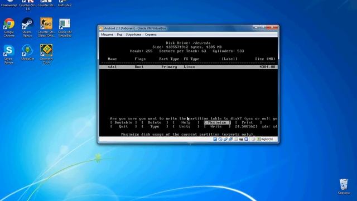
Task: Select the Skype desktop shortcut
Action: (x=9, y=54)
